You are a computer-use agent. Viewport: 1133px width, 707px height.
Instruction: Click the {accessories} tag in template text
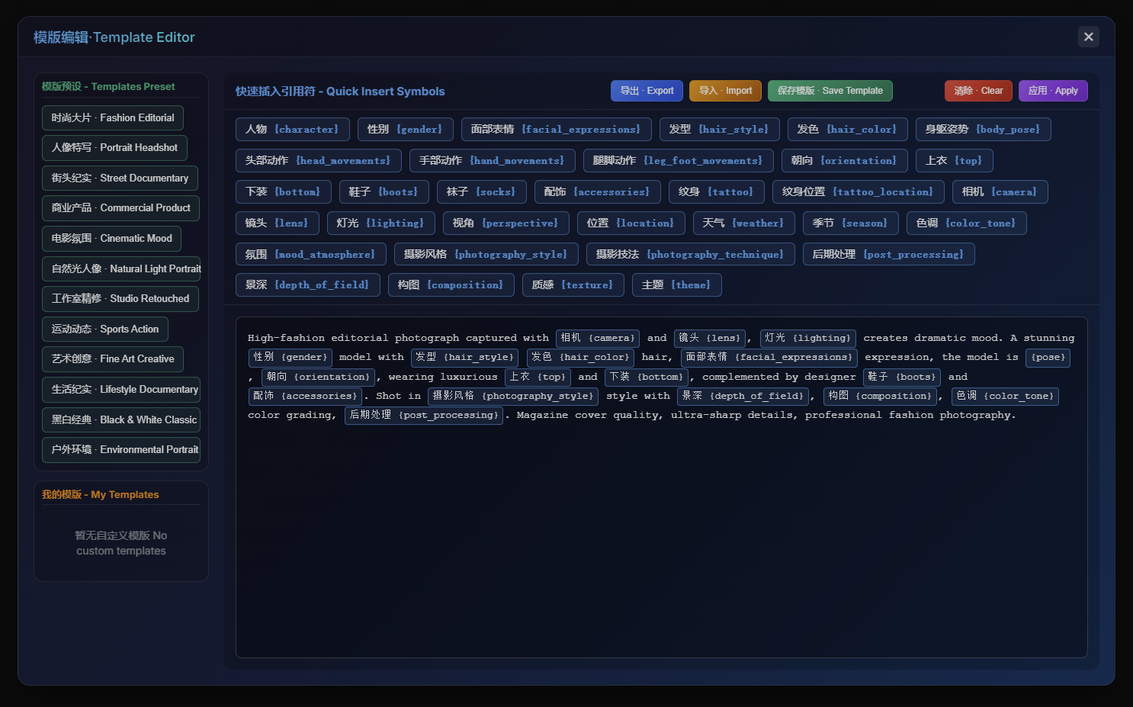click(x=305, y=397)
